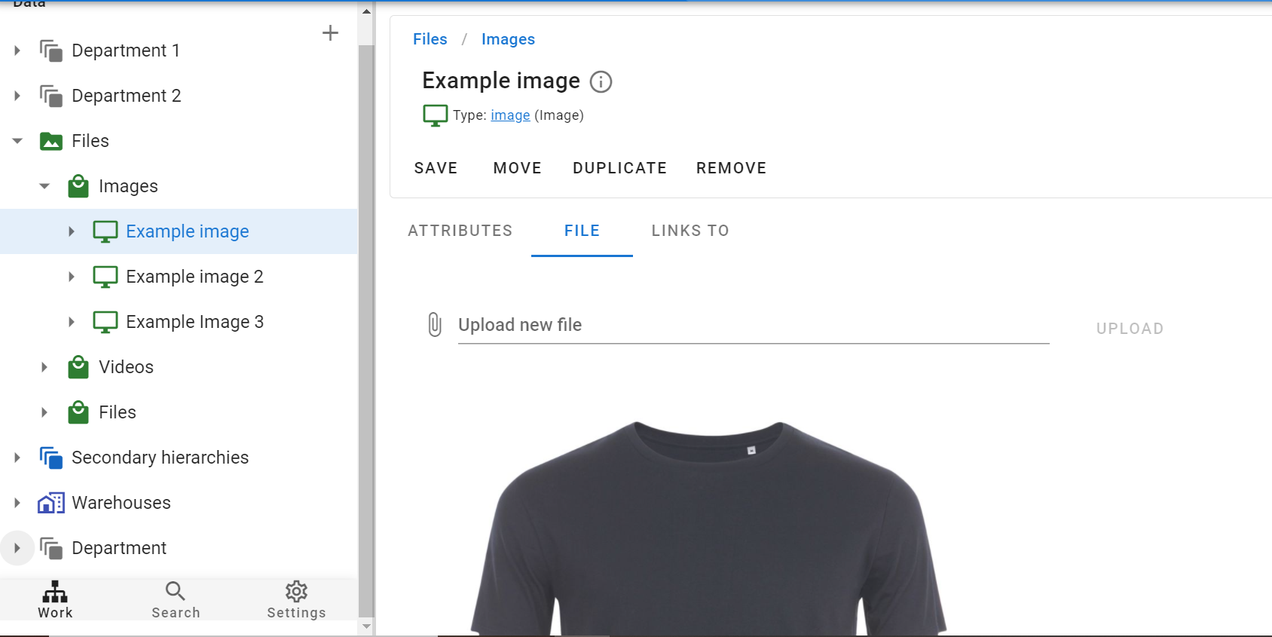The image size is (1272, 637).
Task: Click the monitor icon beside Example image 2
Action: tap(105, 277)
